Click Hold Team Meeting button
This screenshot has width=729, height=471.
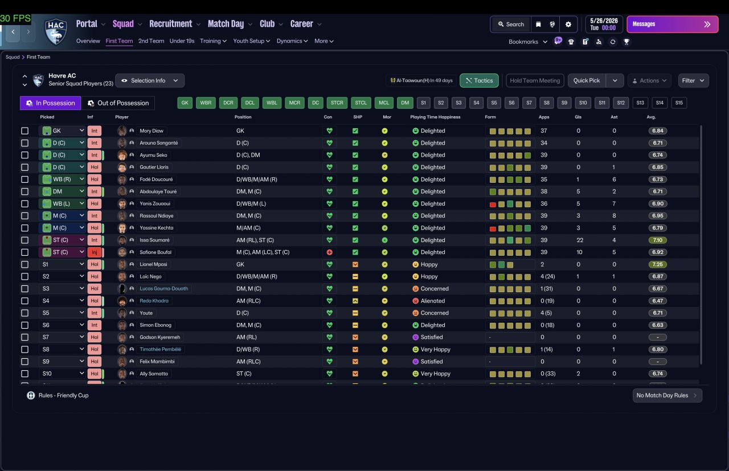pyautogui.click(x=535, y=80)
